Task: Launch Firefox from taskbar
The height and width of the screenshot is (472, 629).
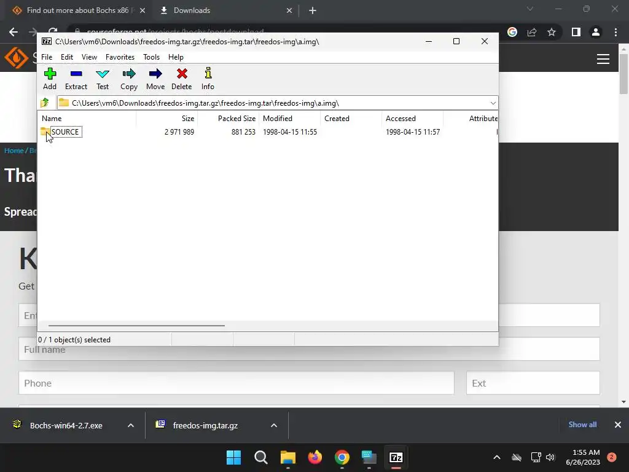Action: coord(315,457)
